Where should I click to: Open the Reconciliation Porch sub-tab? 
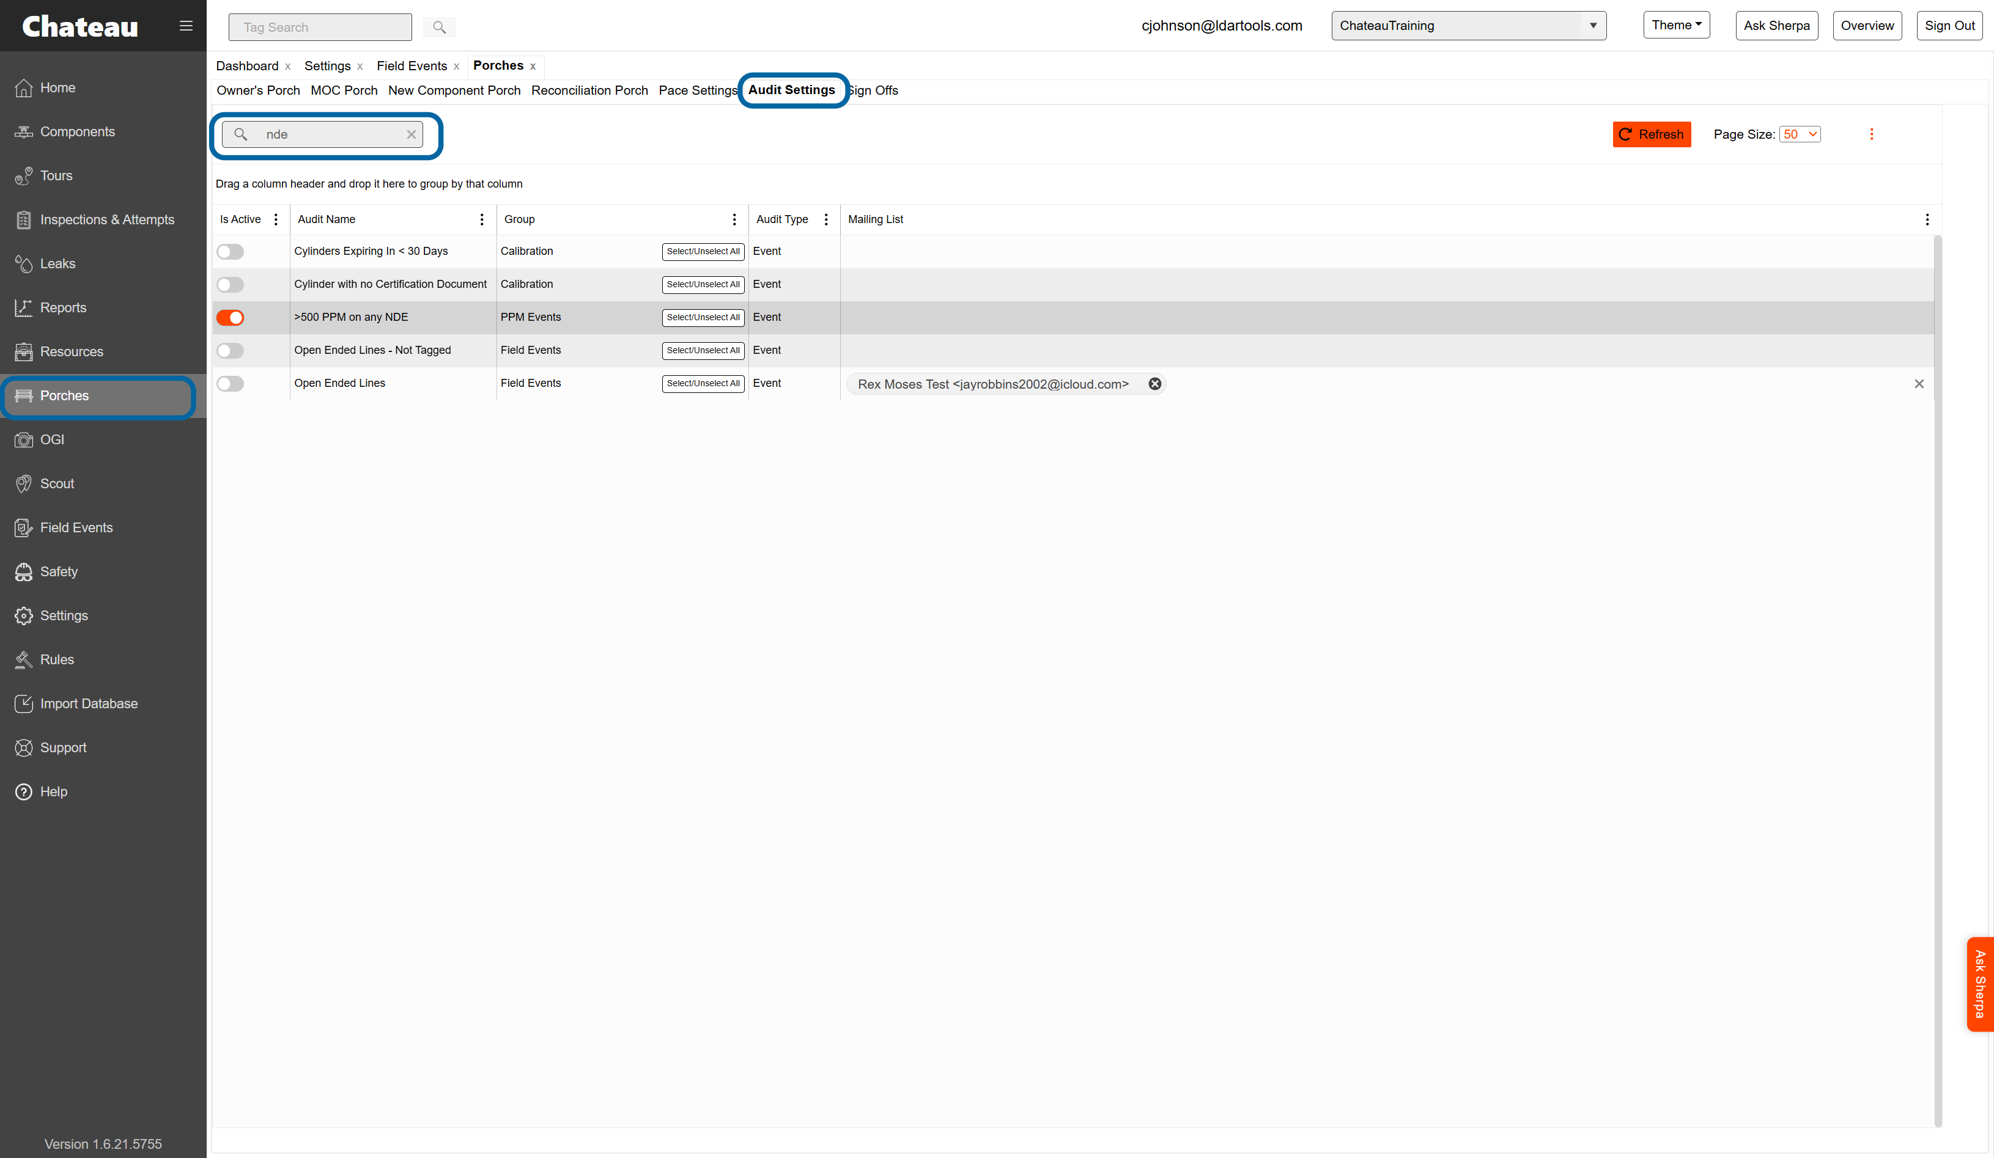(589, 90)
